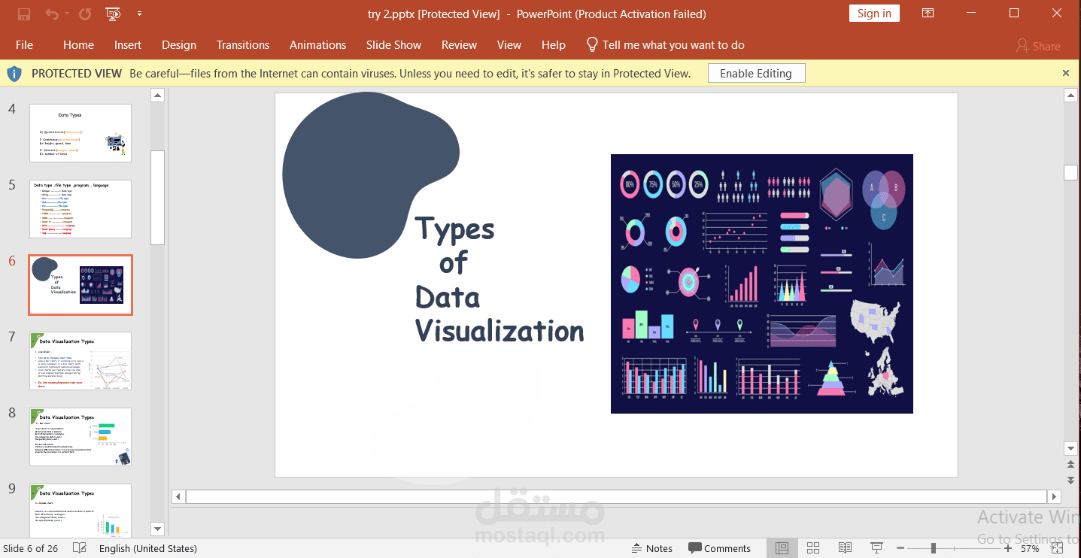
Task: Click thumbnail pane scroll down arrow
Action: tap(157, 529)
